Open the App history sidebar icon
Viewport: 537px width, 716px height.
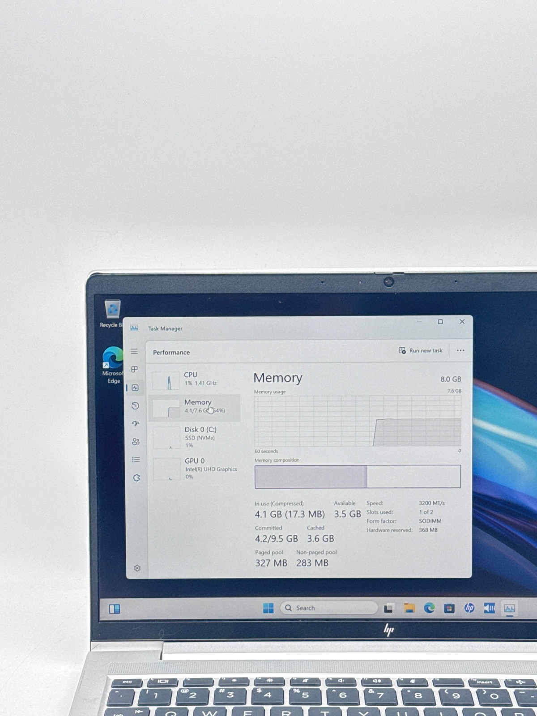tap(135, 405)
